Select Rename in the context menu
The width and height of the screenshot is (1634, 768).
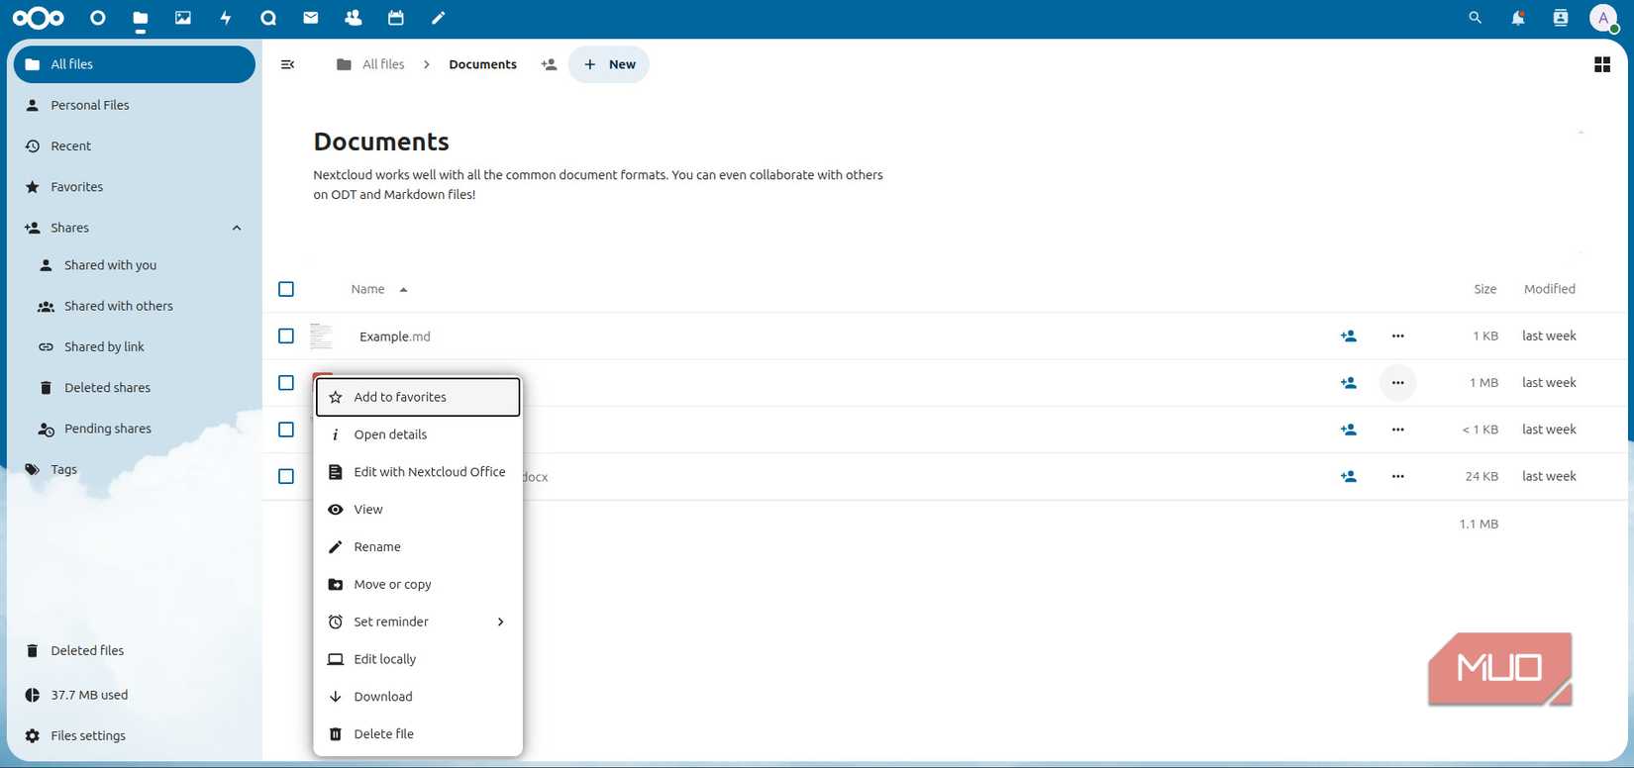coord(418,547)
